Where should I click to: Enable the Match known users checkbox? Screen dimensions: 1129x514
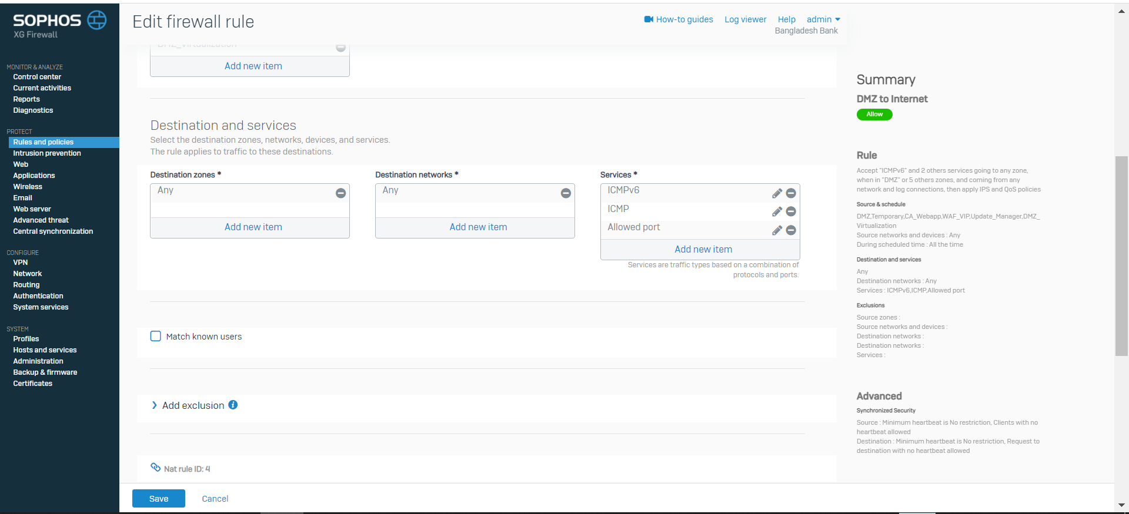156,336
